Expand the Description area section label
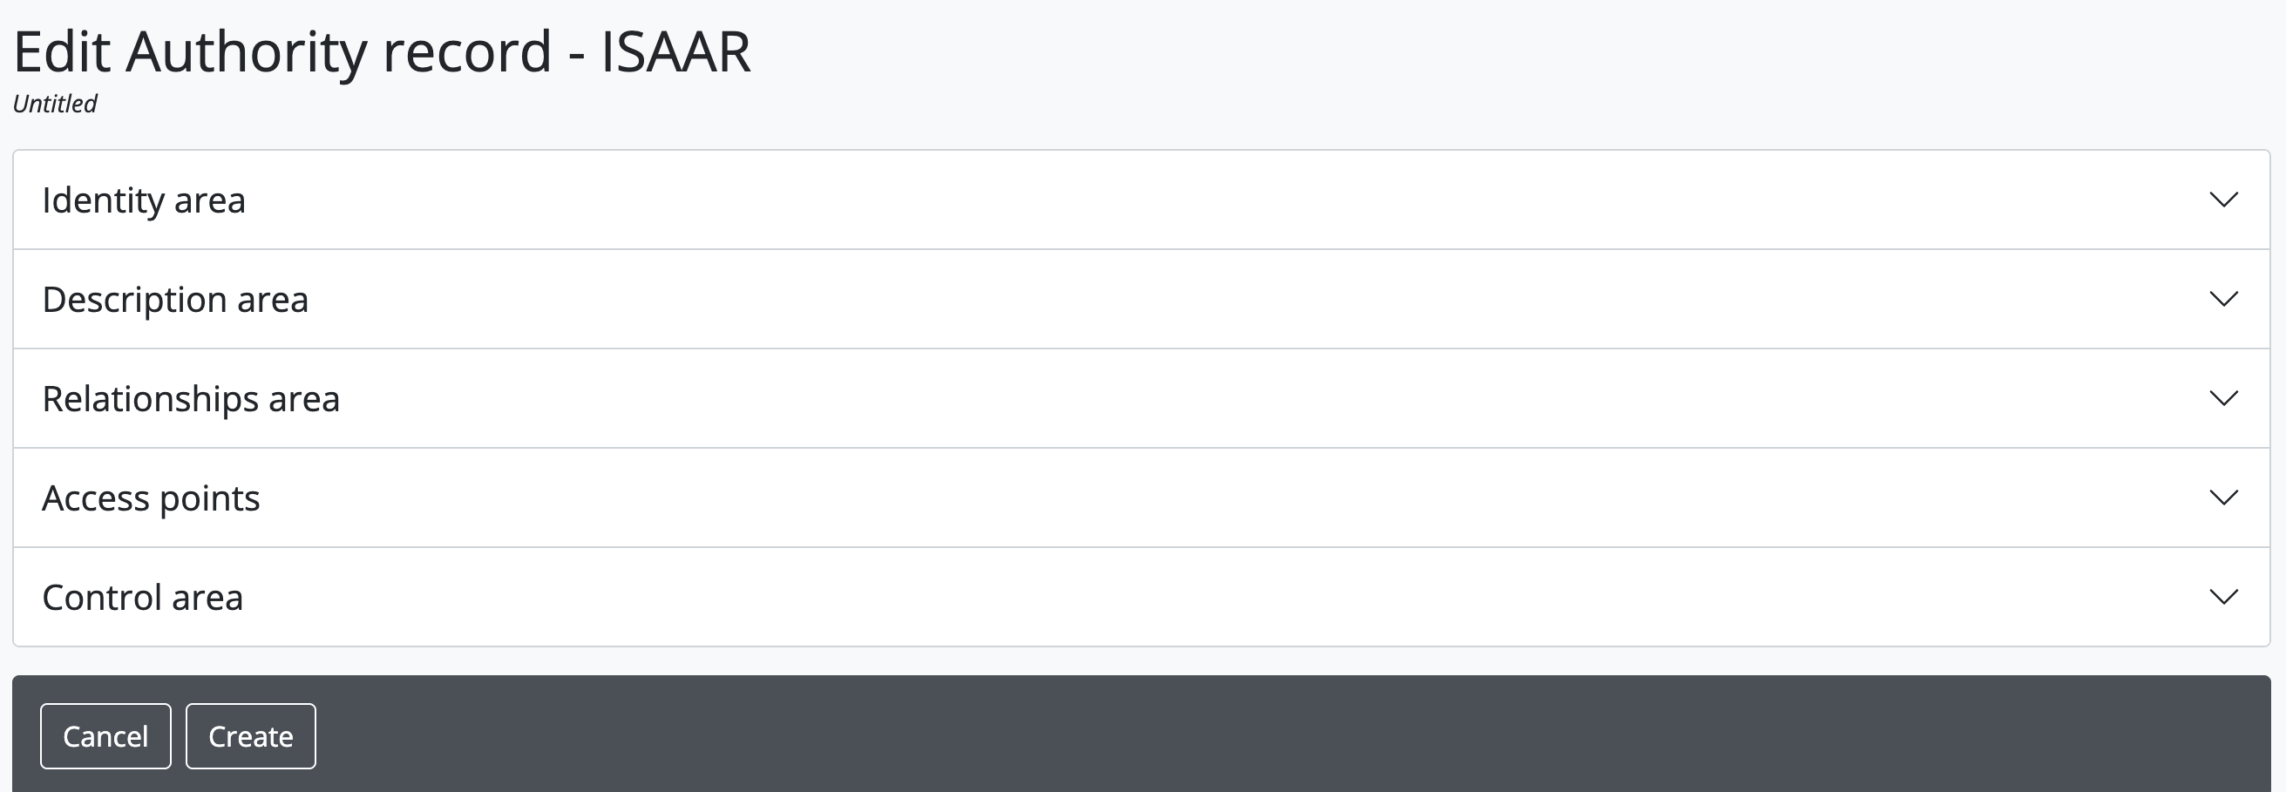Viewport: 2286px width, 792px height. point(175,300)
